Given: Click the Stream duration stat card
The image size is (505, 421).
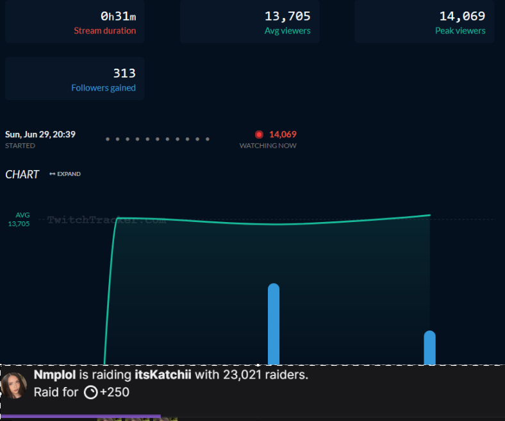Looking at the screenshot, I should [x=75, y=22].
